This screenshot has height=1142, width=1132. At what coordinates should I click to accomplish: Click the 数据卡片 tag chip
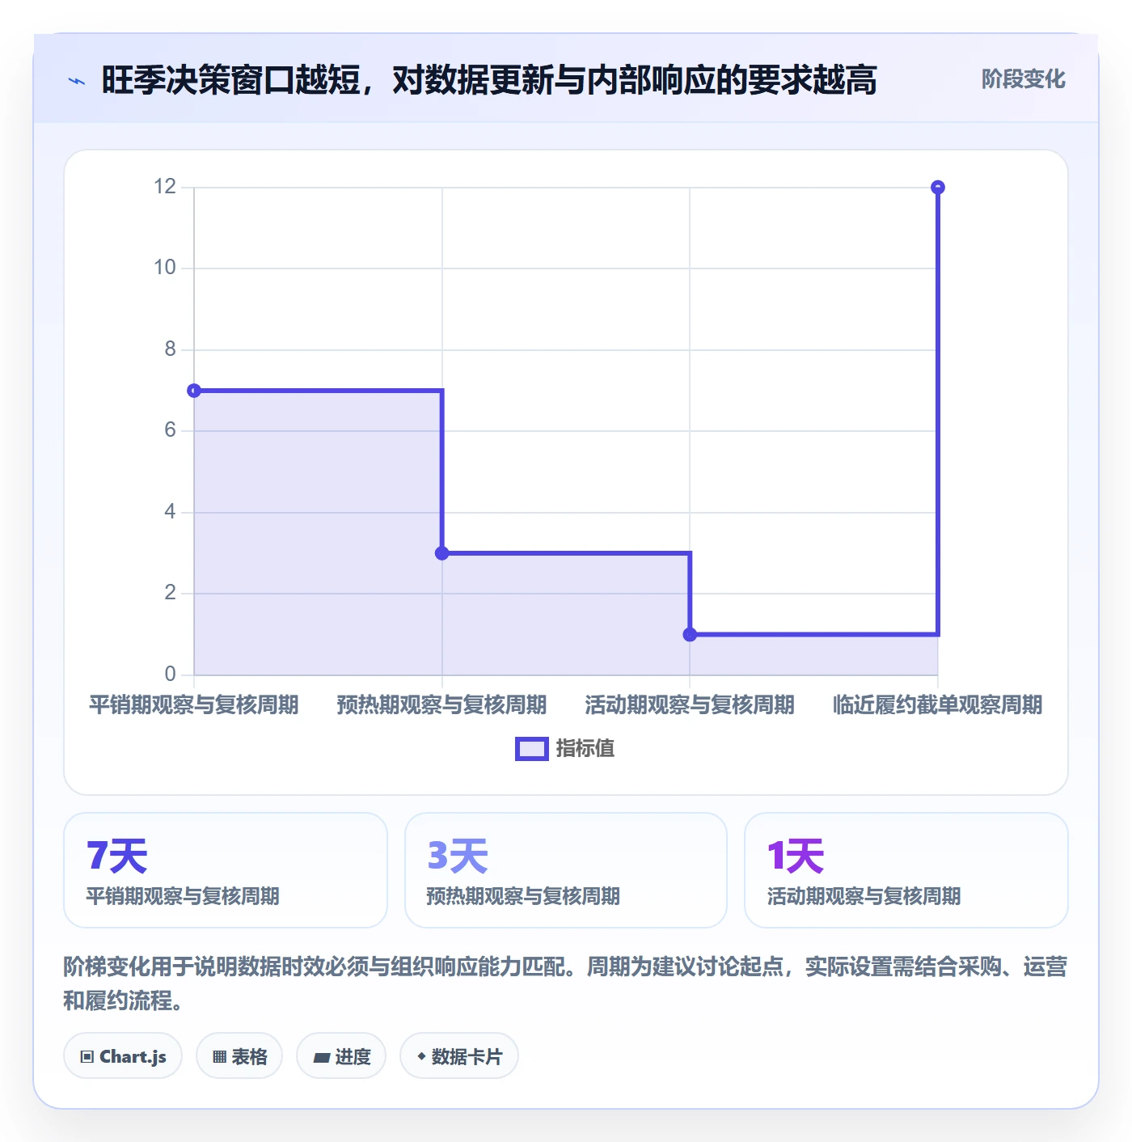point(459,1056)
